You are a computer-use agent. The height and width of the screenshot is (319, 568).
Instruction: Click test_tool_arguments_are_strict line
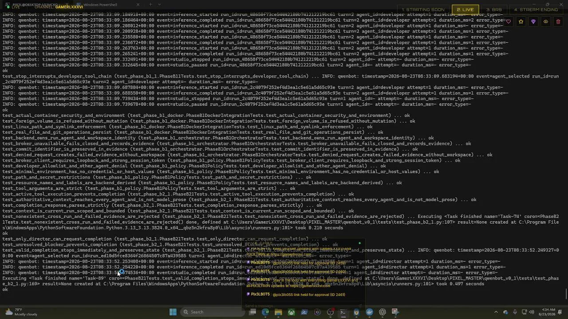click(149, 189)
